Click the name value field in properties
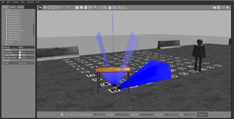 26,50
